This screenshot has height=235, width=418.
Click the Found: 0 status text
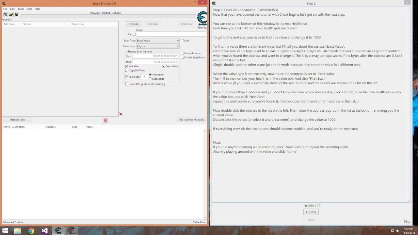tap(7, 20)
